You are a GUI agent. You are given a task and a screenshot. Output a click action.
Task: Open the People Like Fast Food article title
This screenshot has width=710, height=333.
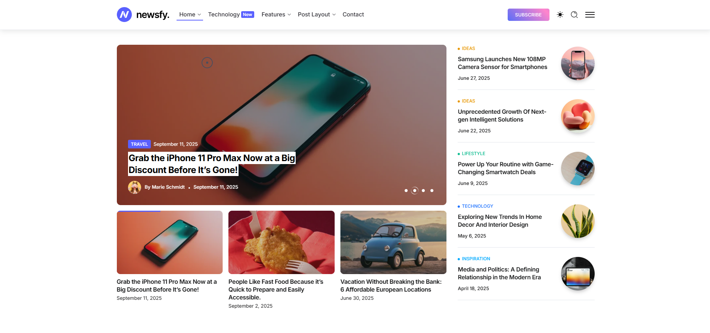click(x=276, y=289)
